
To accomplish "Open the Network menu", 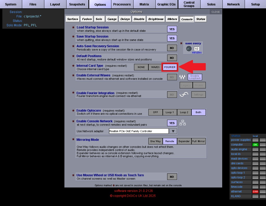I will pyautogui.click(x=233, y=4).
